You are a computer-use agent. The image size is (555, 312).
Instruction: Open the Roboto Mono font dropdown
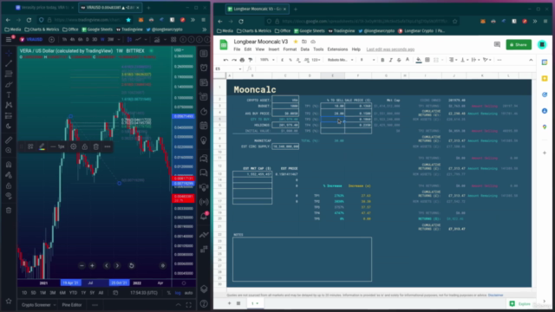tap(340, 60)
